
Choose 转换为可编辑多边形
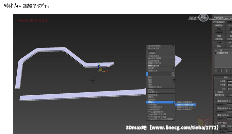[x=185, y=104]
